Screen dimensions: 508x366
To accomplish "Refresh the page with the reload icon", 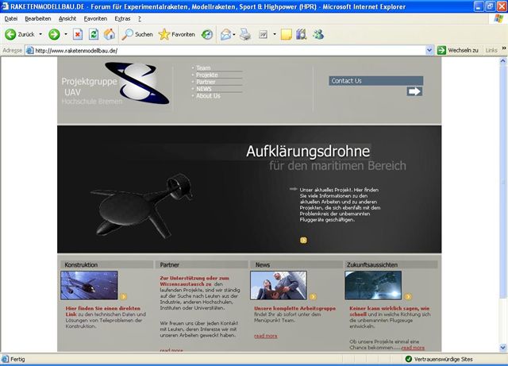I will click(x=93, y=34).
